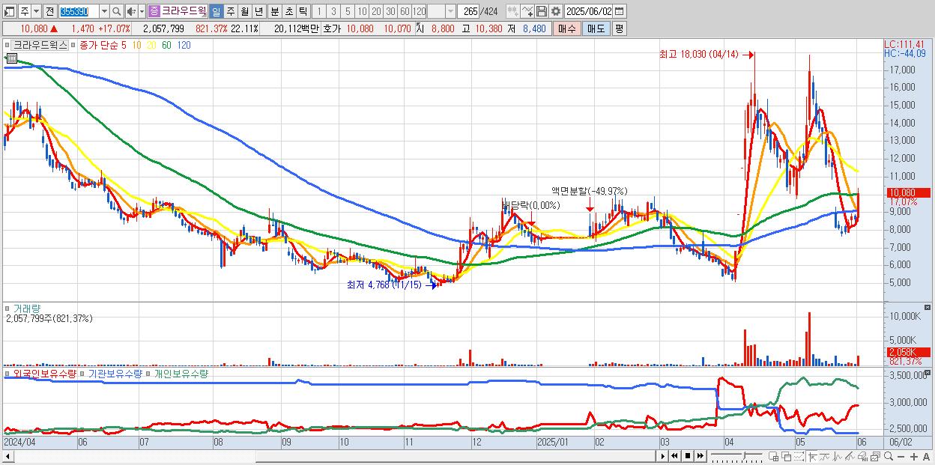Click the dashed chart region icon

(x=799, y=456)
